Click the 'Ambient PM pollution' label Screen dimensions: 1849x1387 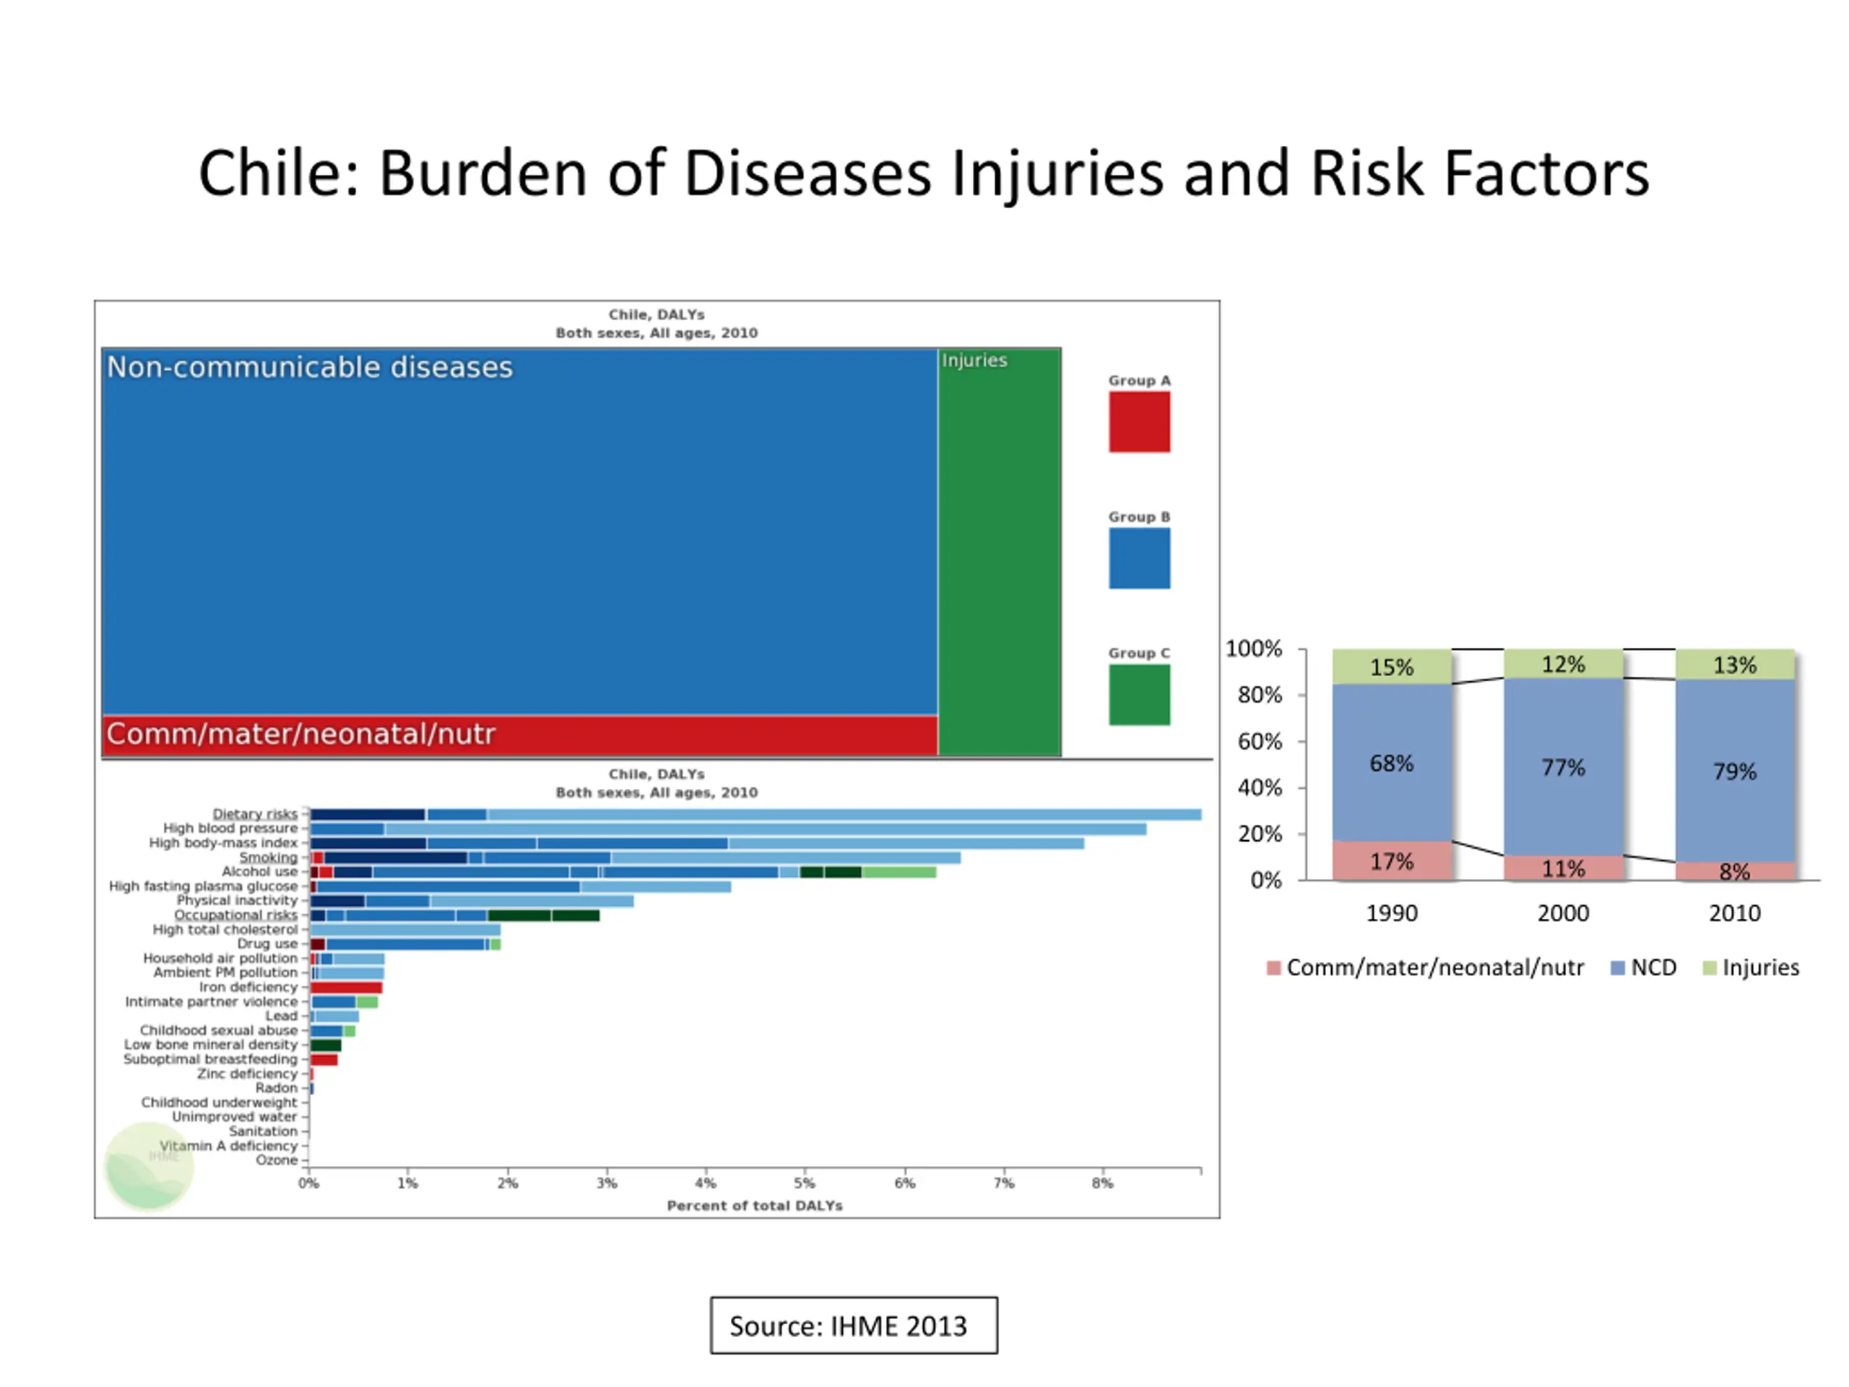click(x=225, y=972)
